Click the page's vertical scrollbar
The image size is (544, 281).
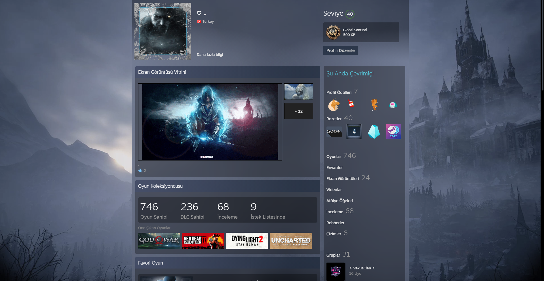pos(542,45)
